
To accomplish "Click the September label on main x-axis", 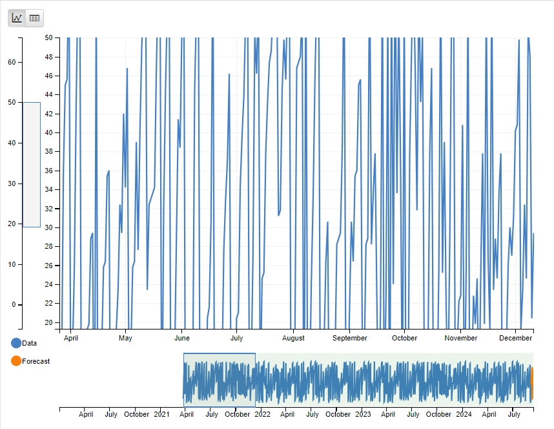I will 349,338.
